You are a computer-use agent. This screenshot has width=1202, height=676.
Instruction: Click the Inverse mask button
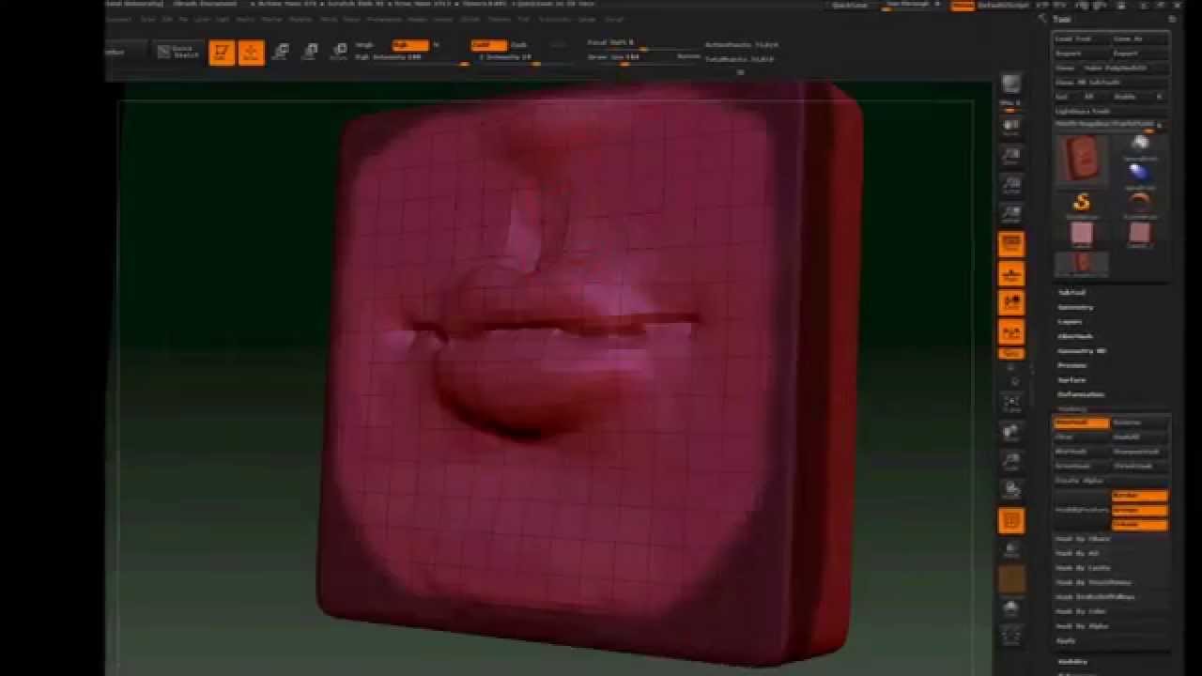(x=1139, y=422)
